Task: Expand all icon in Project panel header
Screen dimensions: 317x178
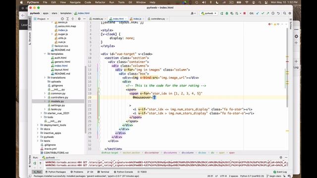Action: coord(67,19)
